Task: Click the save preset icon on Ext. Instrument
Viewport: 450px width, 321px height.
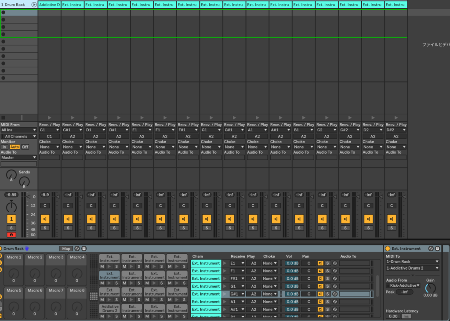Action: (x=437, y=249)
